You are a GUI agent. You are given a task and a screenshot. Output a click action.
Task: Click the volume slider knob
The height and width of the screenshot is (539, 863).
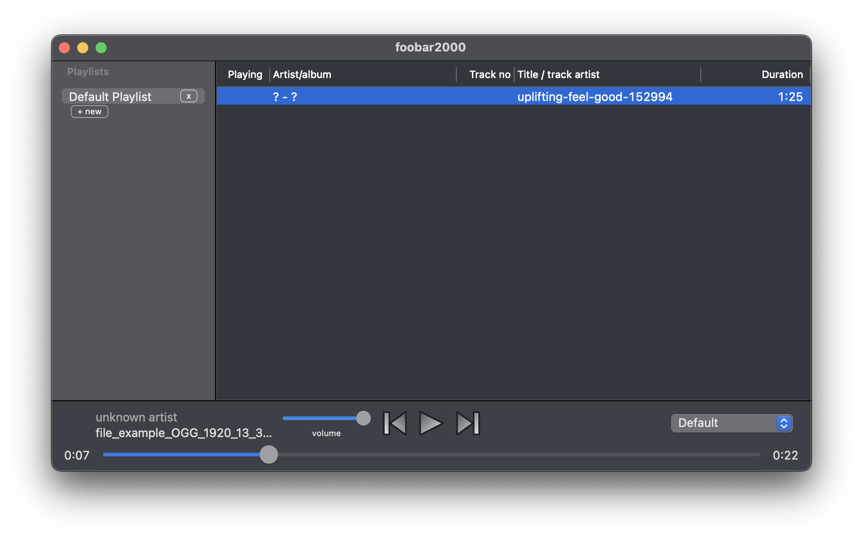point(363,418)
